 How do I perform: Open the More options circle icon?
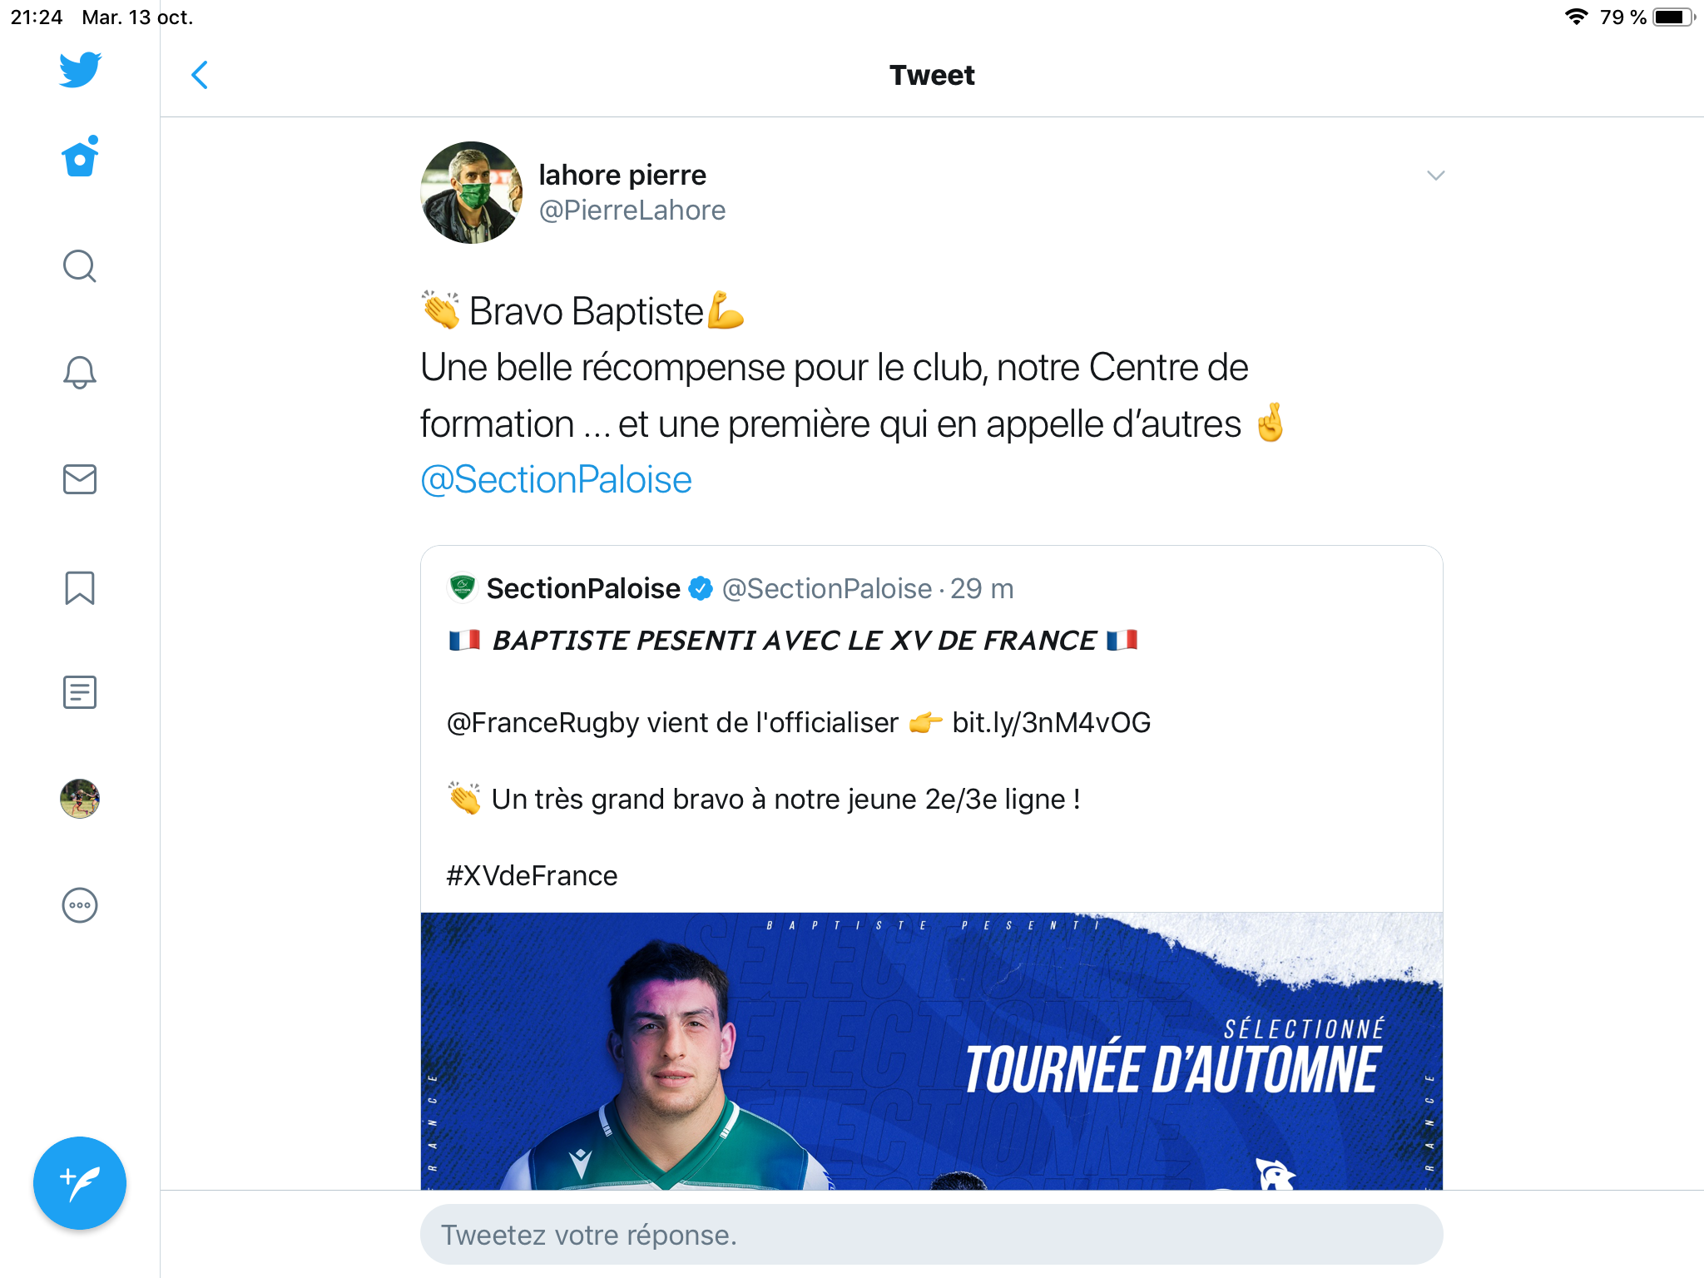click(80, 905)
